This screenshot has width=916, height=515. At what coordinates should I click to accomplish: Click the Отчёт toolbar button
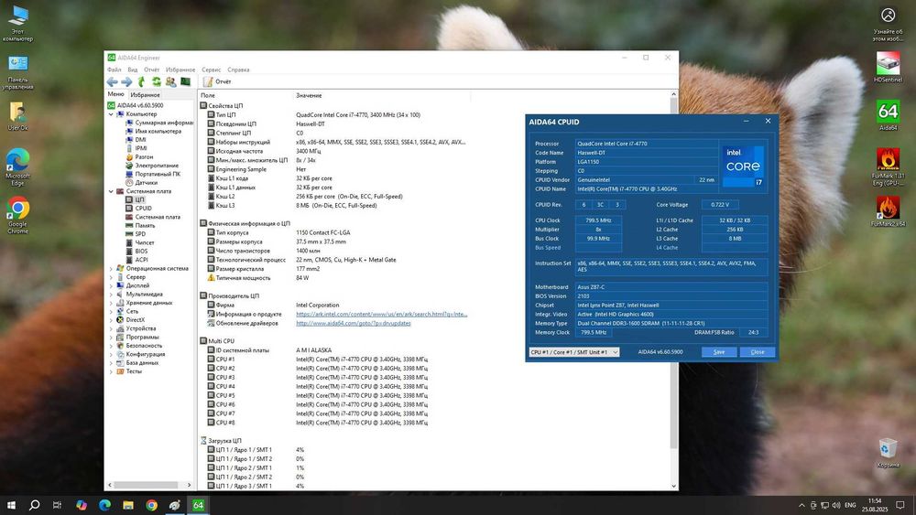coord(217,81)
